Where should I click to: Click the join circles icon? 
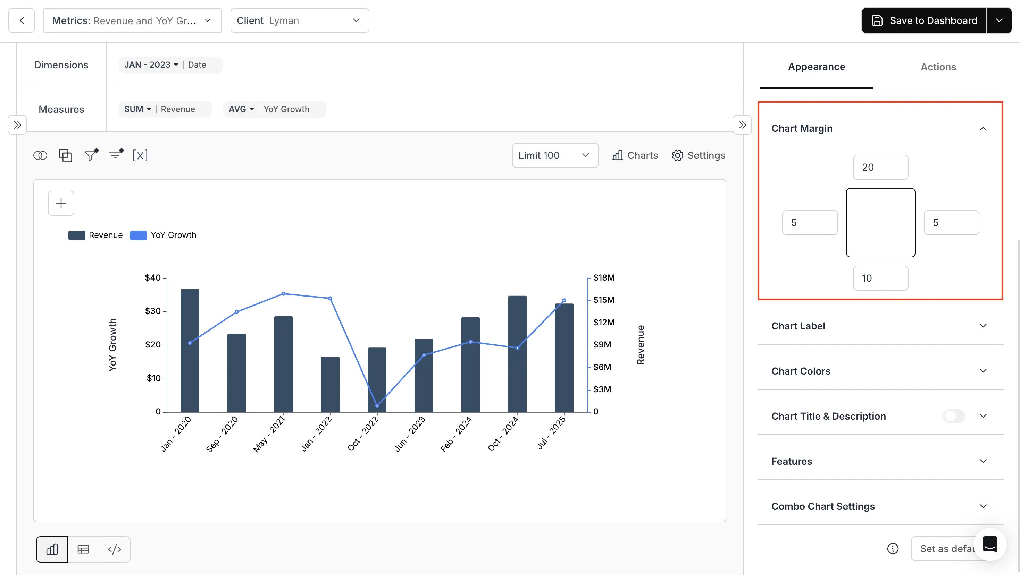(40, 155)
